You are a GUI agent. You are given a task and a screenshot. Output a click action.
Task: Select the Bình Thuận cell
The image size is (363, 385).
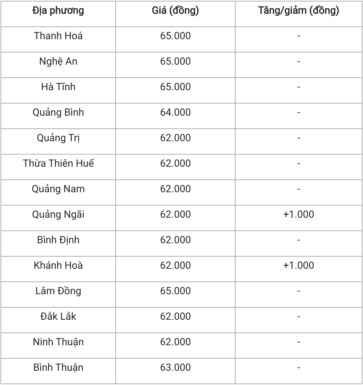[58, 367]
